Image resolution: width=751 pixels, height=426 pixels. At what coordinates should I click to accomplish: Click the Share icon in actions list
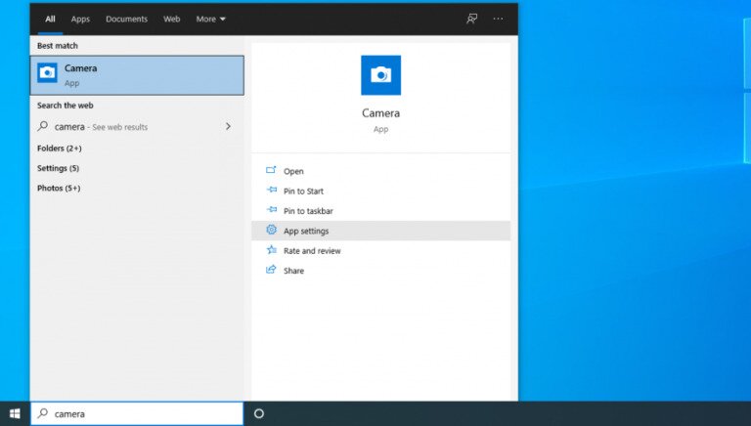click(272, 271)
